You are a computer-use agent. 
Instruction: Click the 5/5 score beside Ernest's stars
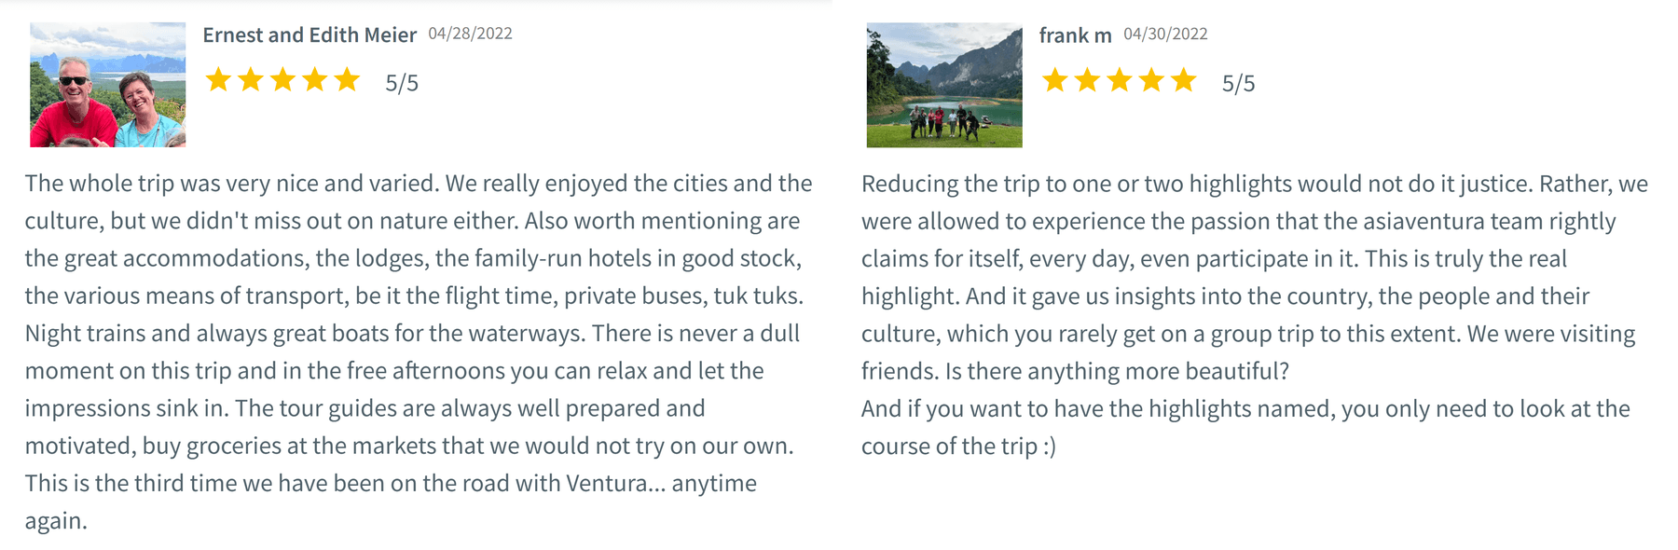[402, 83]
